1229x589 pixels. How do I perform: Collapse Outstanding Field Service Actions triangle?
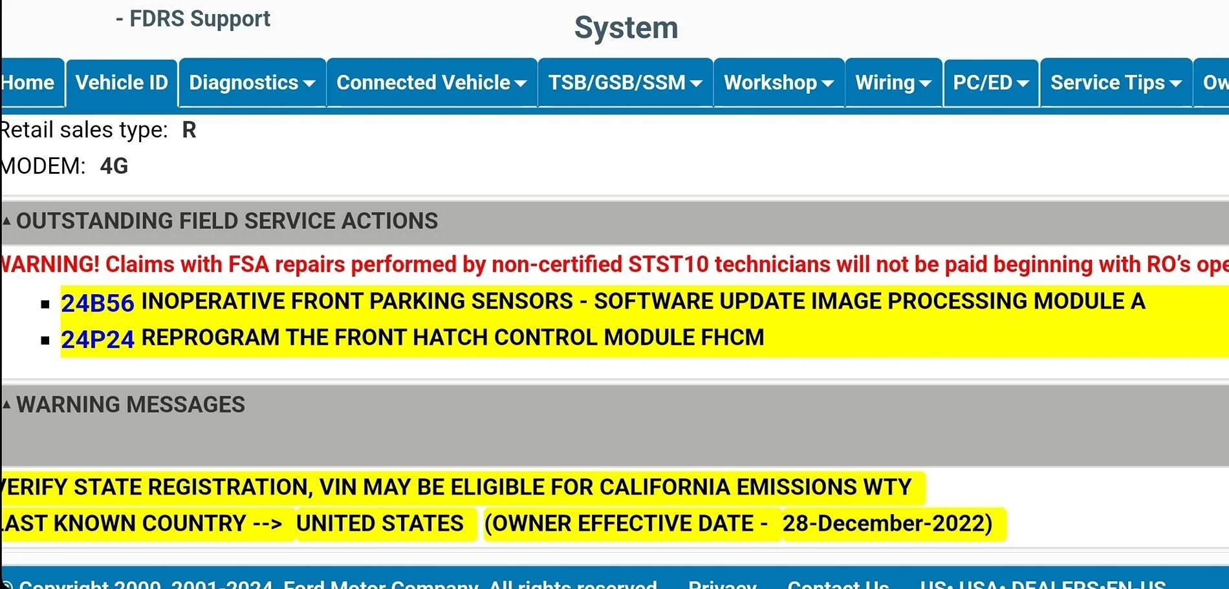[6, 221]
